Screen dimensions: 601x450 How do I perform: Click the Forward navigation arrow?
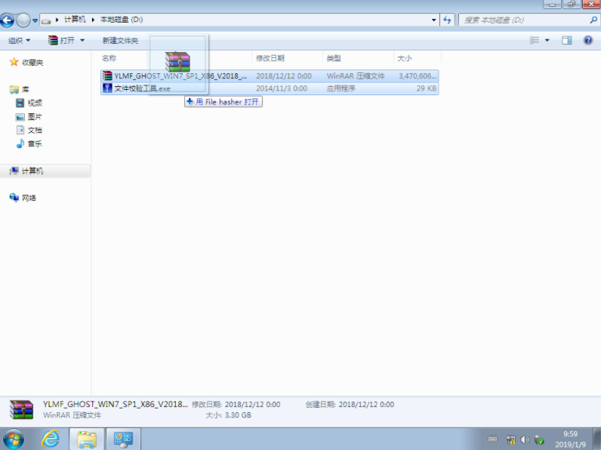[x=23, y=20]
